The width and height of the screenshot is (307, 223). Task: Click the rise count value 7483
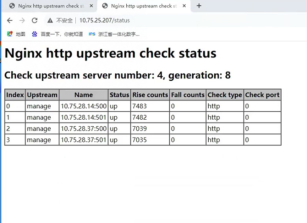pyautogui.click(x=140, y=106)
